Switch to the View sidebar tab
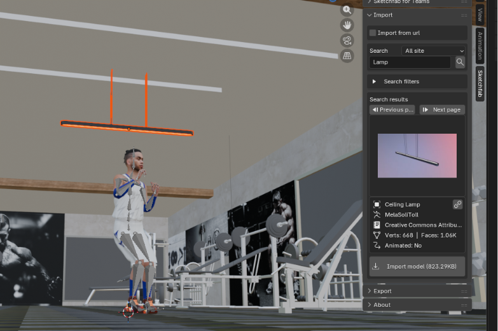Image resolution: width=498 pixels, height=331 pixels. pyautogui.click(x=480, y=15)
